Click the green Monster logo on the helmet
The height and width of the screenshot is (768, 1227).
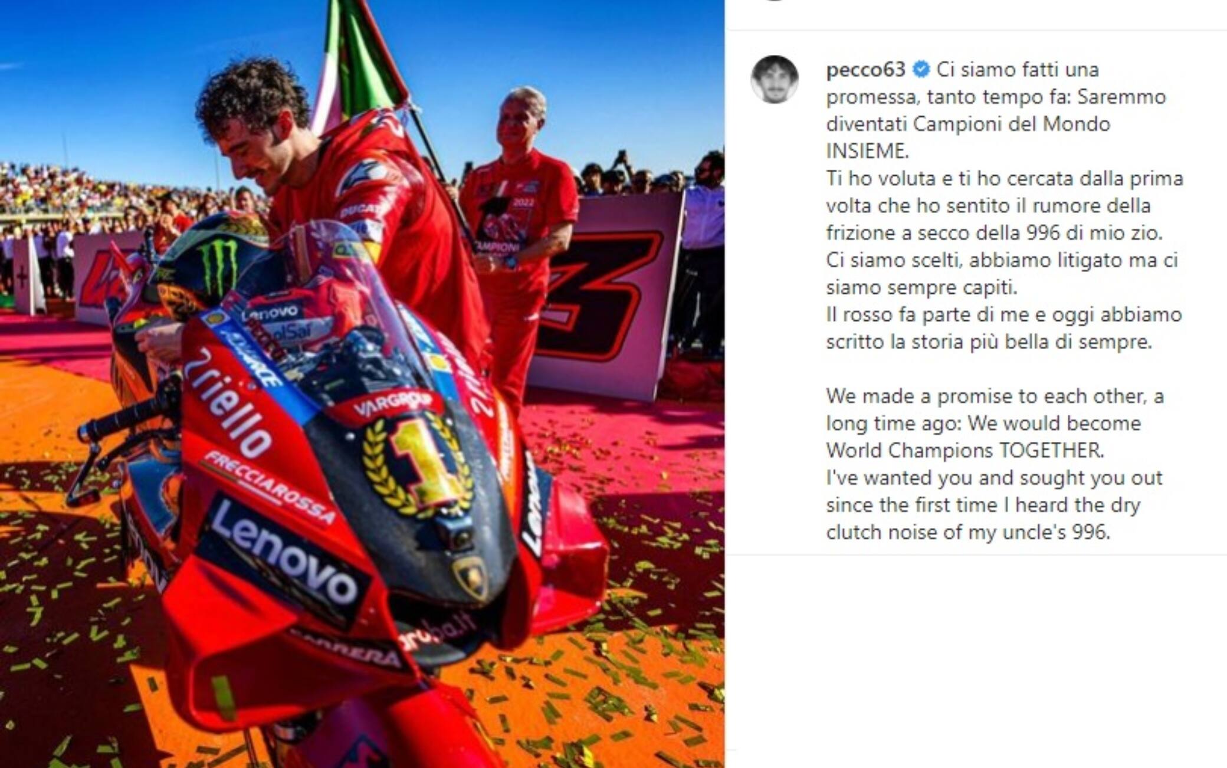click(x=219, y=266)
